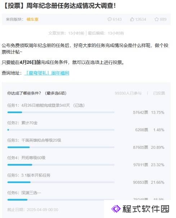Open the 「星穹贺礼」周年福利 link
Viewport: 176px width, 218px height.
47,73
